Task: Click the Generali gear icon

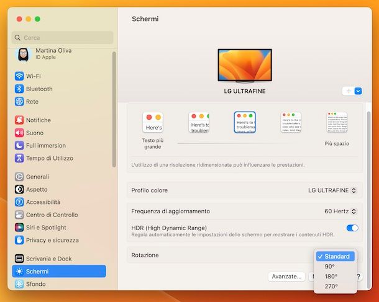Action: tap(19, 177)
